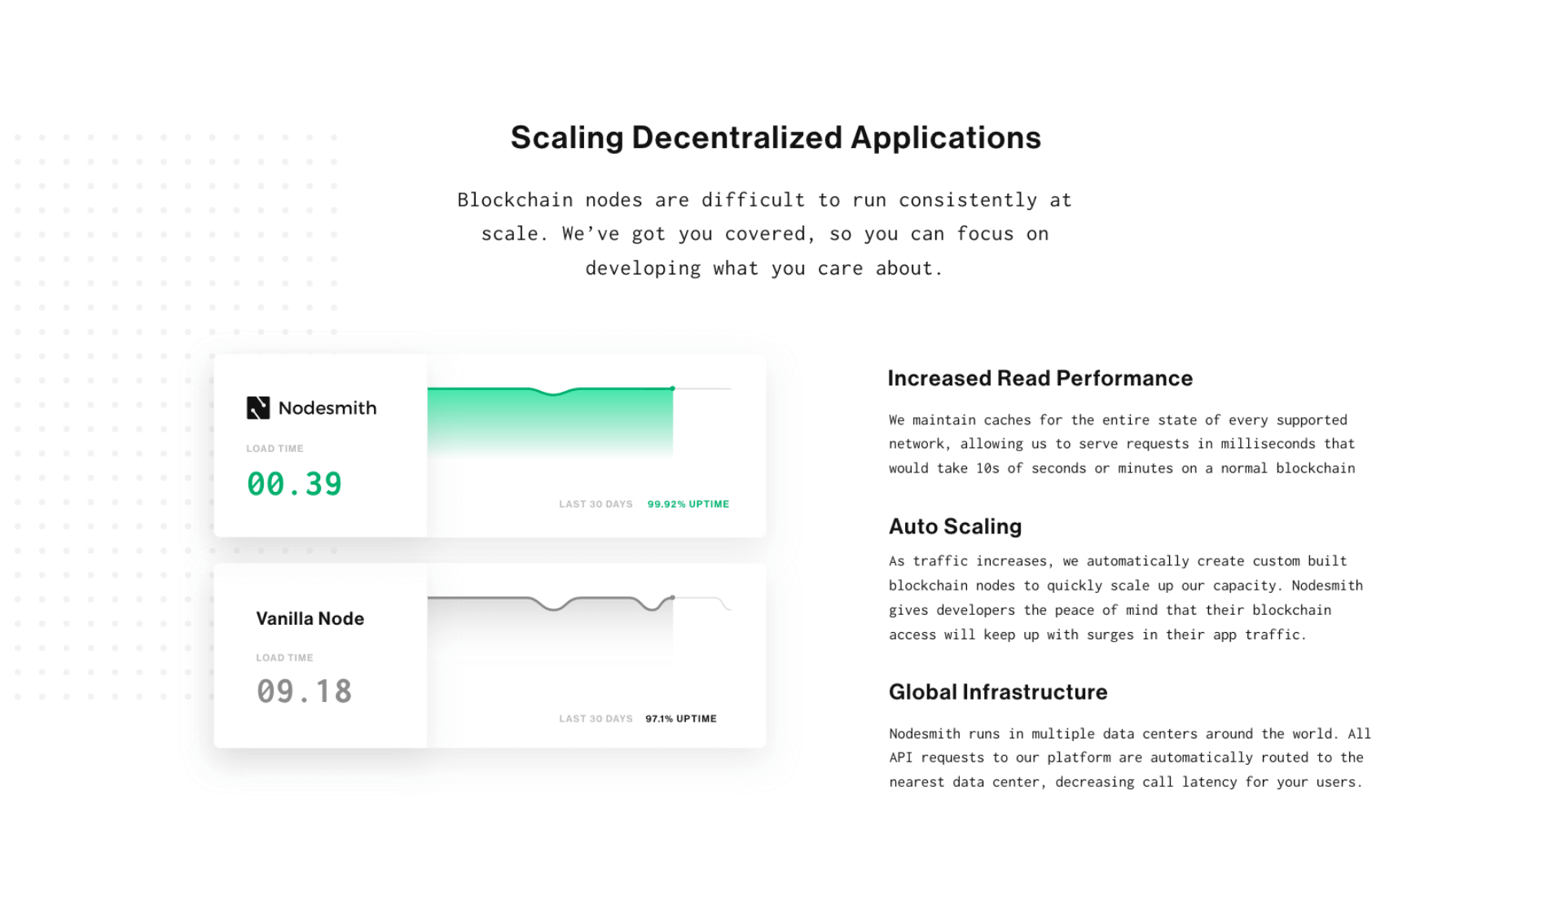Viewport: 1552px width, 922px height.
Task: Click the gray line of Vanilla Node chart
Action: (481, 599)
